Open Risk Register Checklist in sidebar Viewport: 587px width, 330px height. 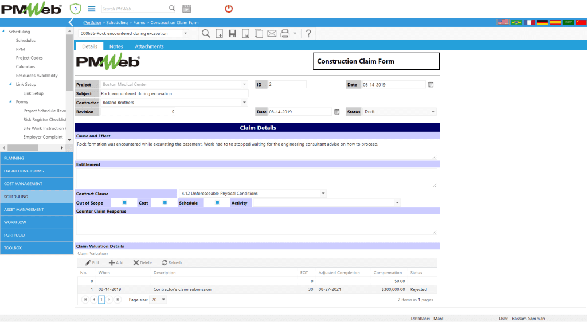tap(45, 120)
